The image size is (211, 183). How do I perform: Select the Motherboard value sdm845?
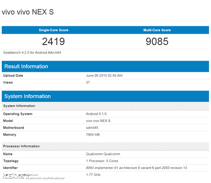coord(92,128)
